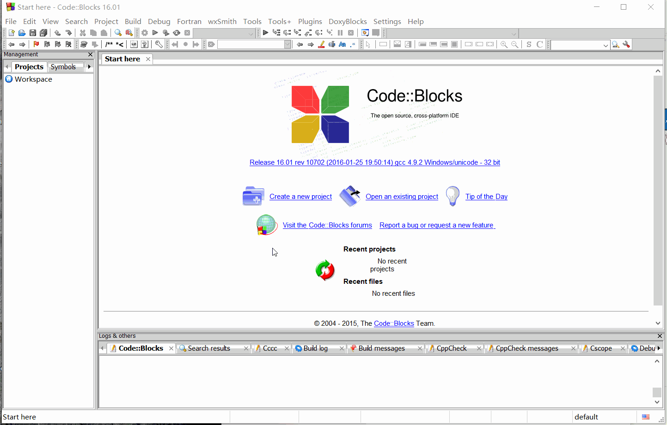
Task: Click the wrench preferences icon in DoxyBlocks toolbar
Action: 159,44
